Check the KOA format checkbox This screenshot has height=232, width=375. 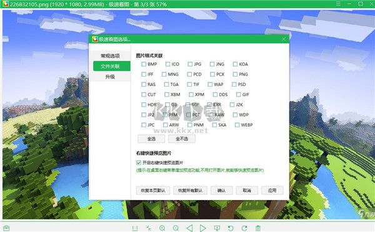coord(236,64)
